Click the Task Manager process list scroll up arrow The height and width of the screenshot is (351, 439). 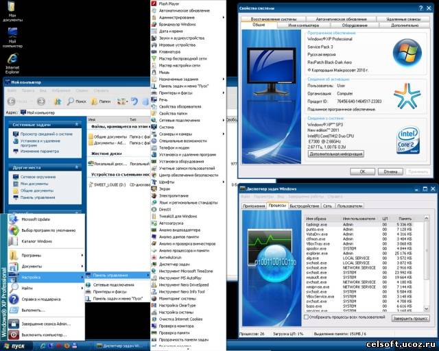pos(427,218)
